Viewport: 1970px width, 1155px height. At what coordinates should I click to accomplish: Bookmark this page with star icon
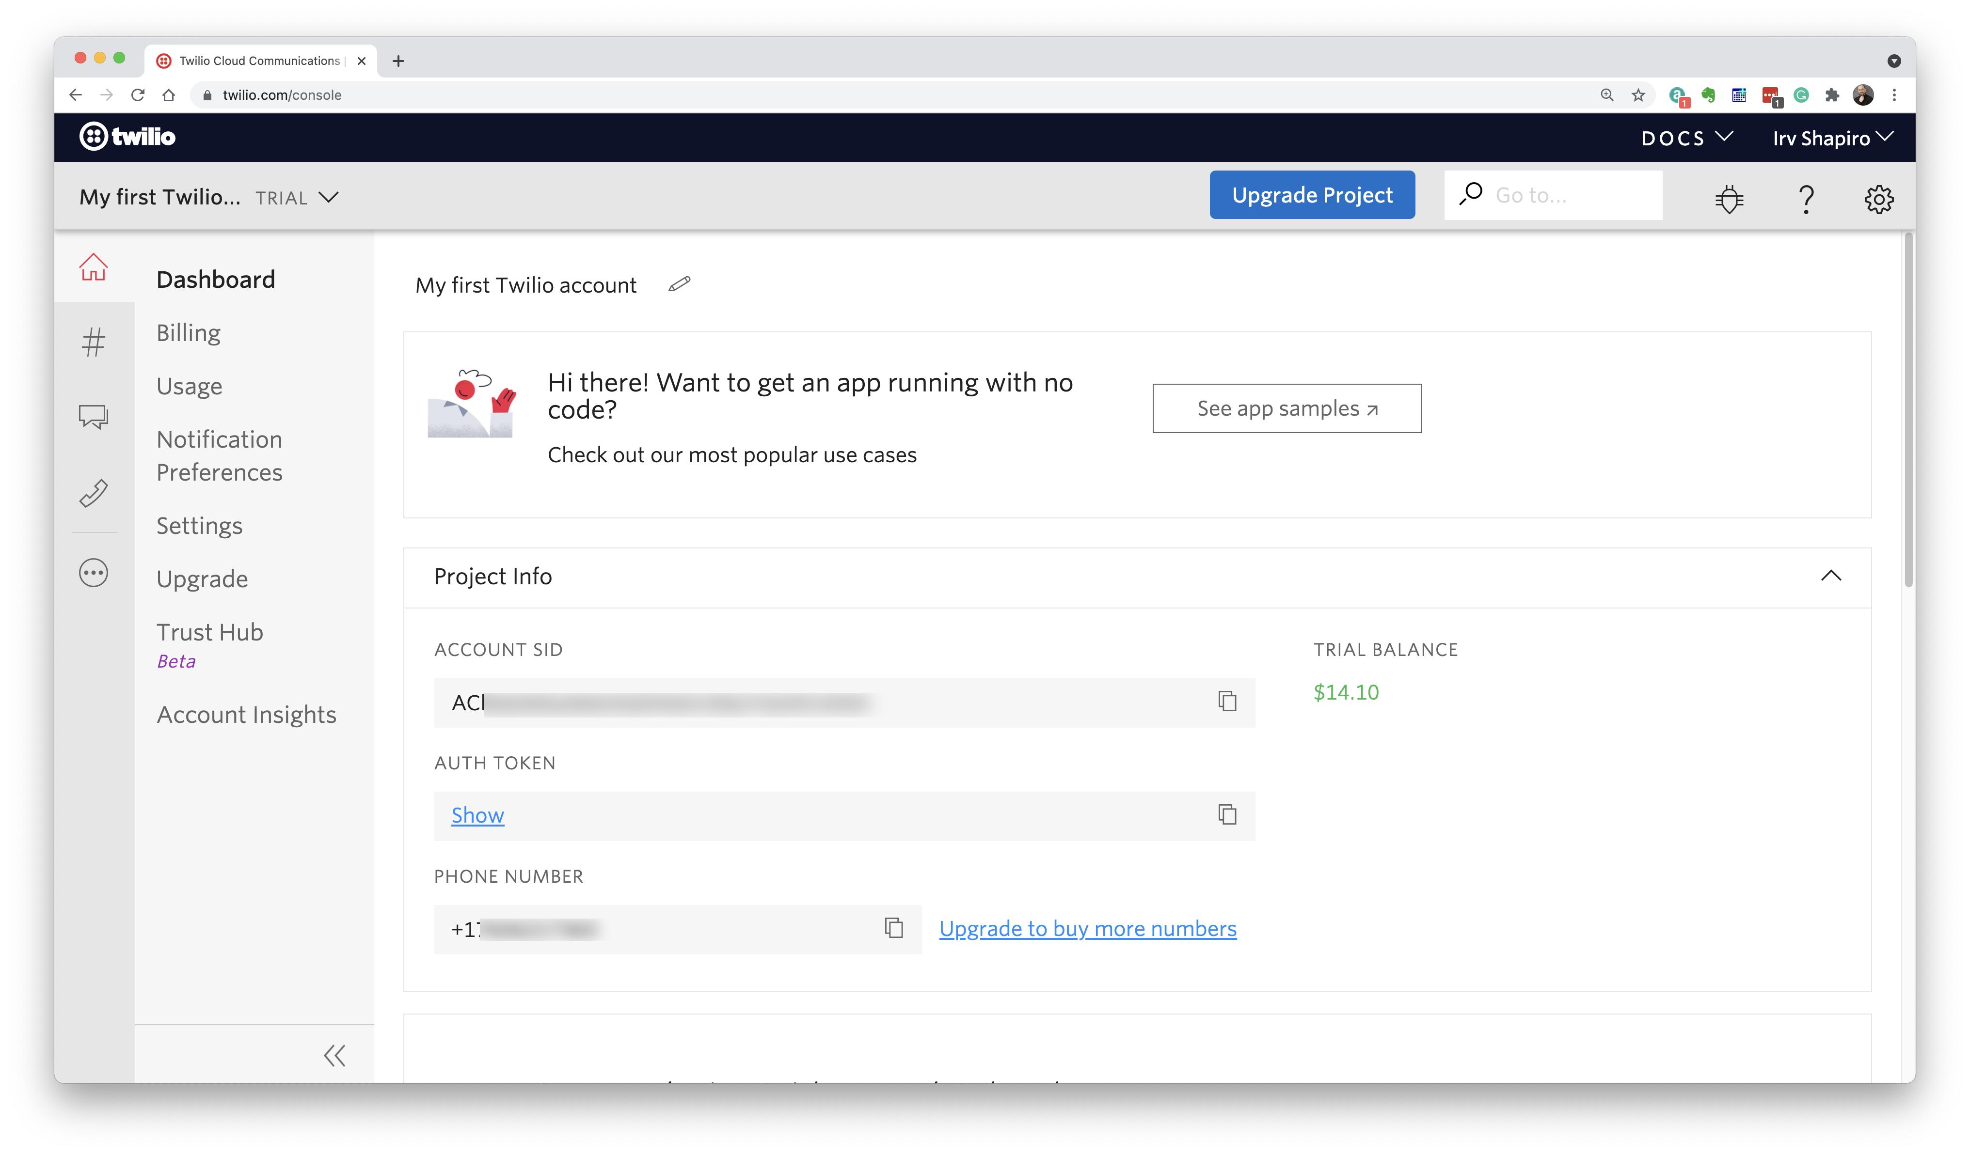(1638, 94)
